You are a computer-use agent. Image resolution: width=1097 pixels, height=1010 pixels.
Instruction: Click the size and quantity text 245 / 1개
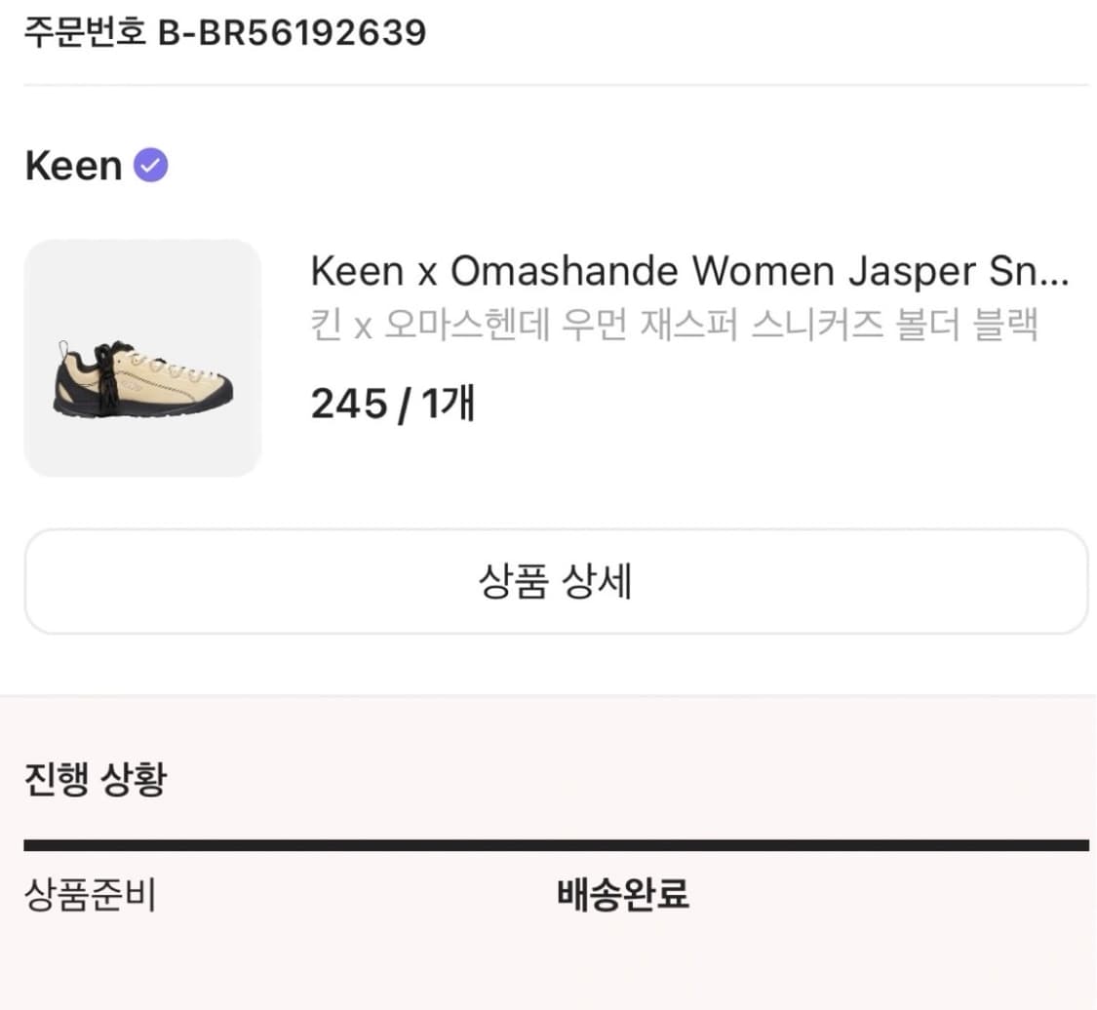click(390, 403)
